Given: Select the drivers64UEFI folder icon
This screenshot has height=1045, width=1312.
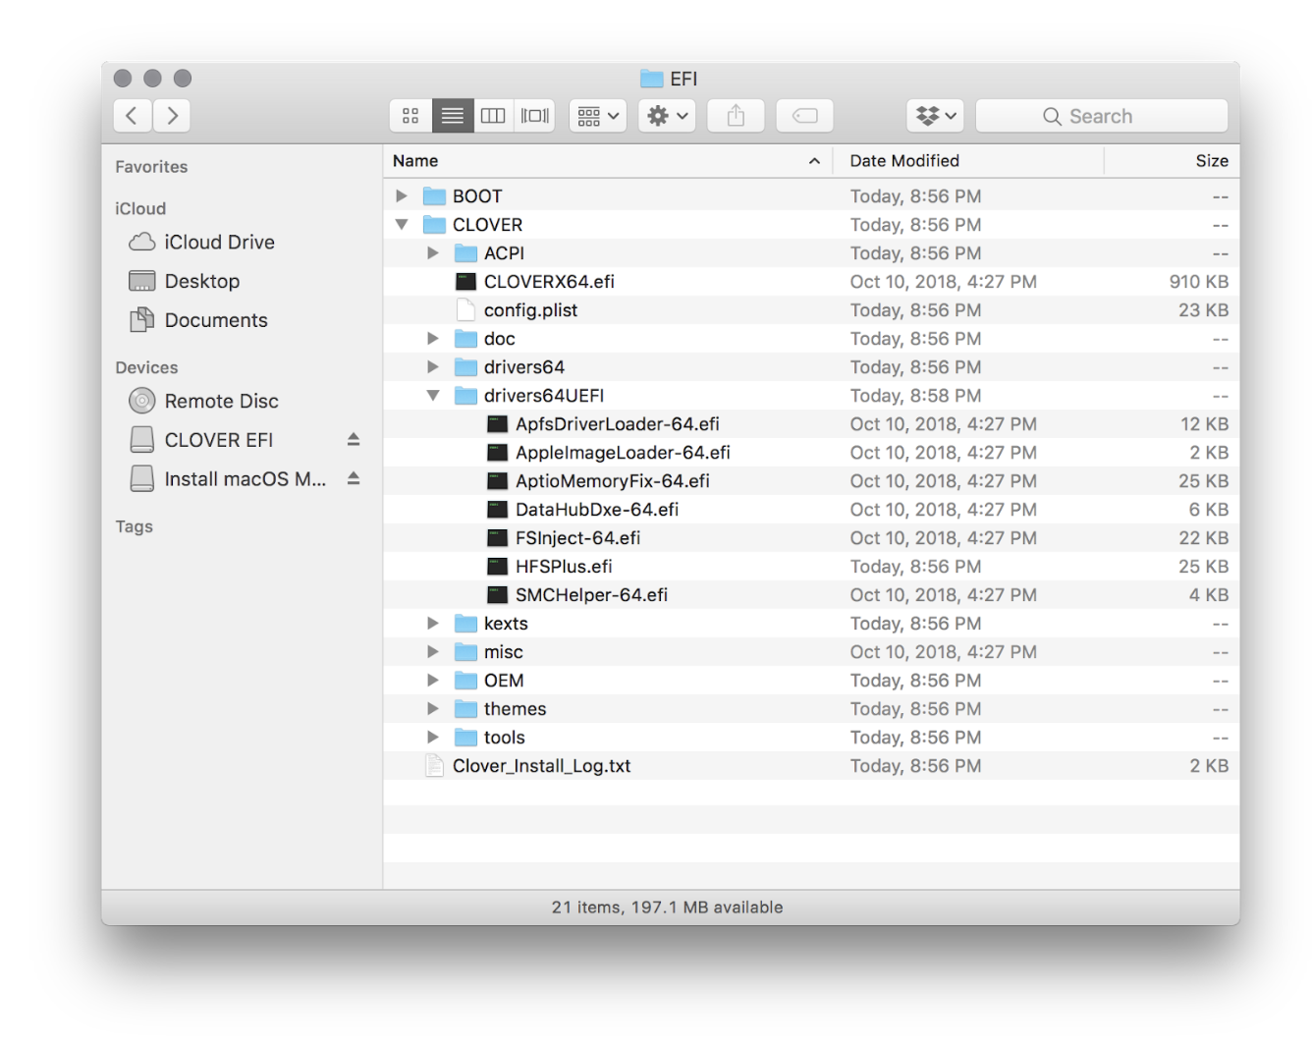Looking at the screenshot, I should coord(465,396).
